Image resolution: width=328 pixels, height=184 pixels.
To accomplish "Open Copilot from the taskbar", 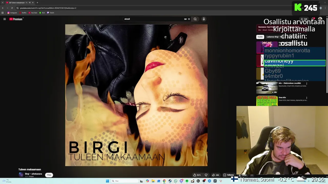I will 147,181.
